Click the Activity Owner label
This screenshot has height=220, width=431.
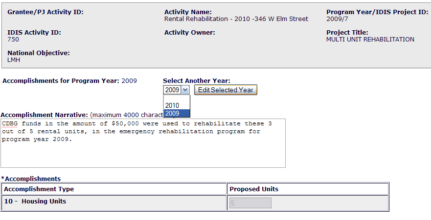coord(189,33)
